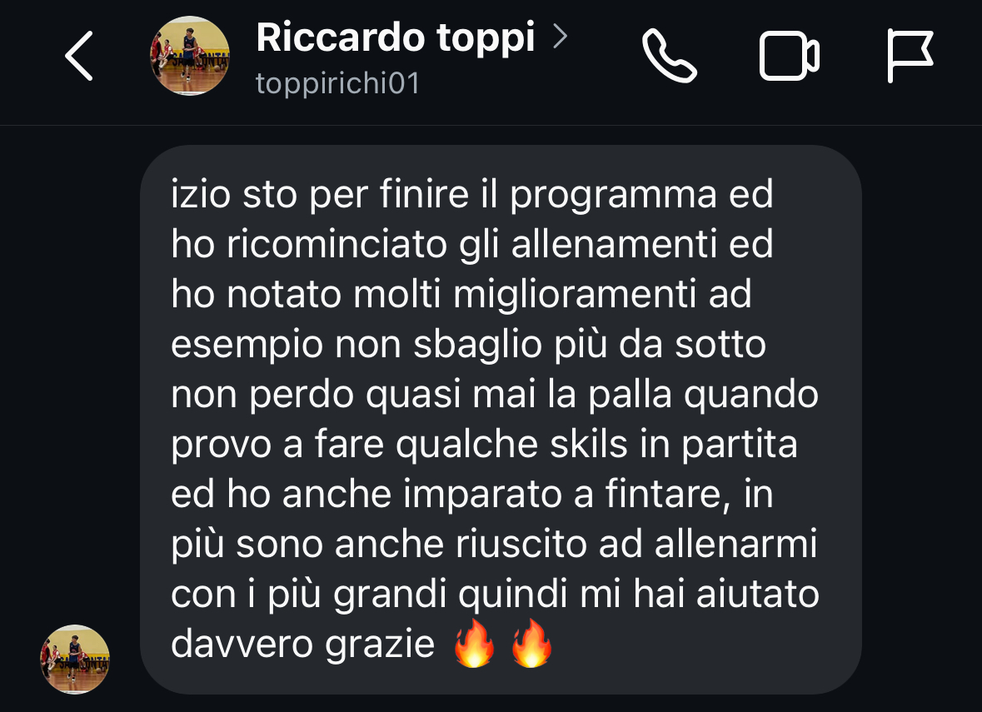Open the Riccardo toppi name title
982x712 pixels.
395,37
